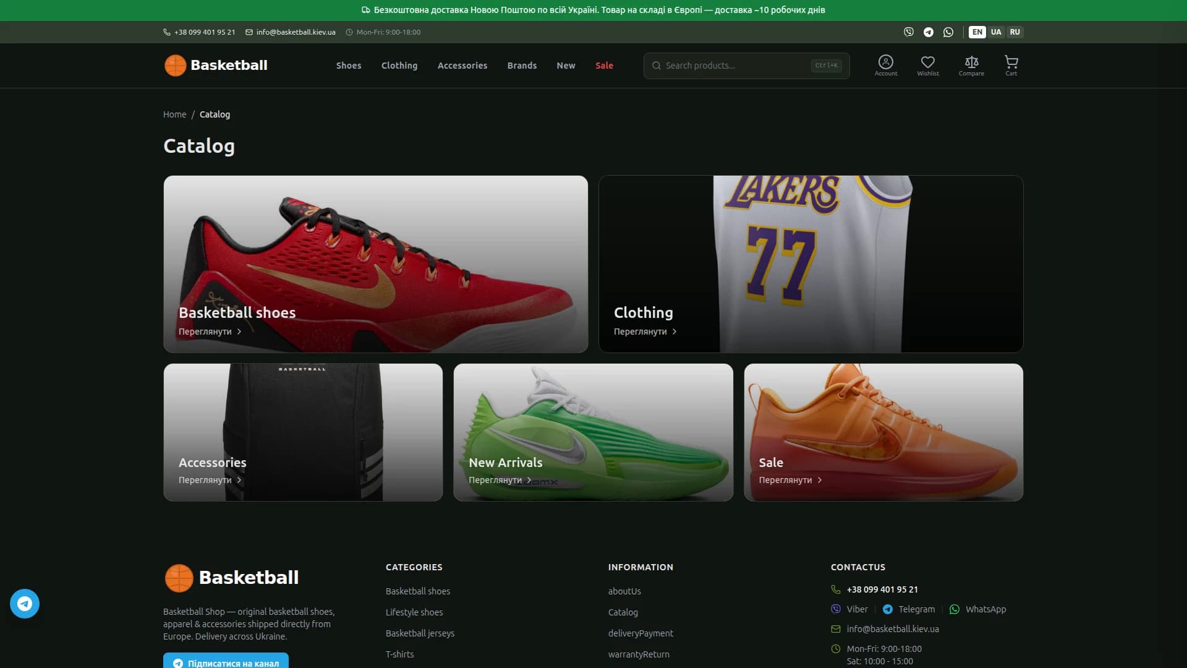Viewport: 1187px width, 668px height.
Task: Click chevron under Basketball shoes card
Action: (239, 332)
